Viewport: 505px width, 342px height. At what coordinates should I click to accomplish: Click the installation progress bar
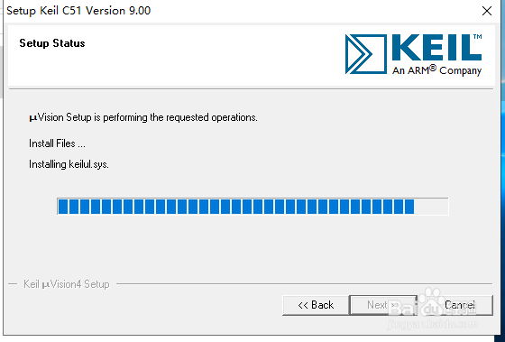(x=252, y=207)
